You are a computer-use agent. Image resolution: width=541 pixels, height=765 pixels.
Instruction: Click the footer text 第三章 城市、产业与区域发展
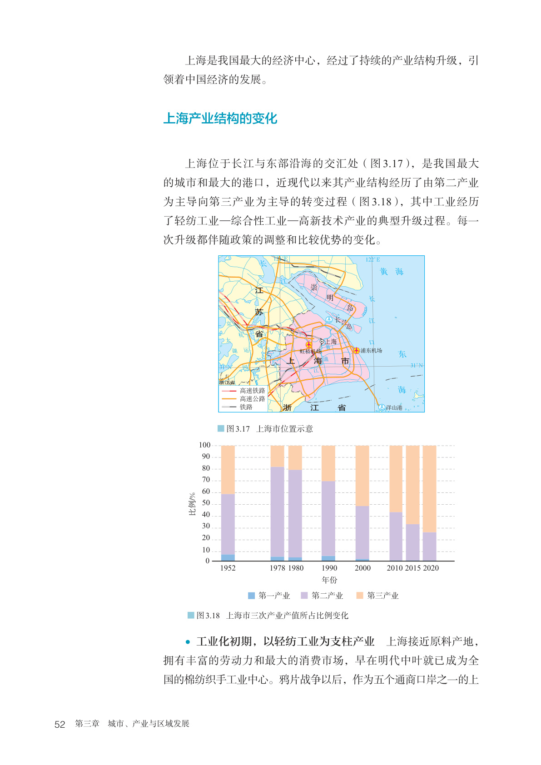pyautogui.click(x=132, y=724)
